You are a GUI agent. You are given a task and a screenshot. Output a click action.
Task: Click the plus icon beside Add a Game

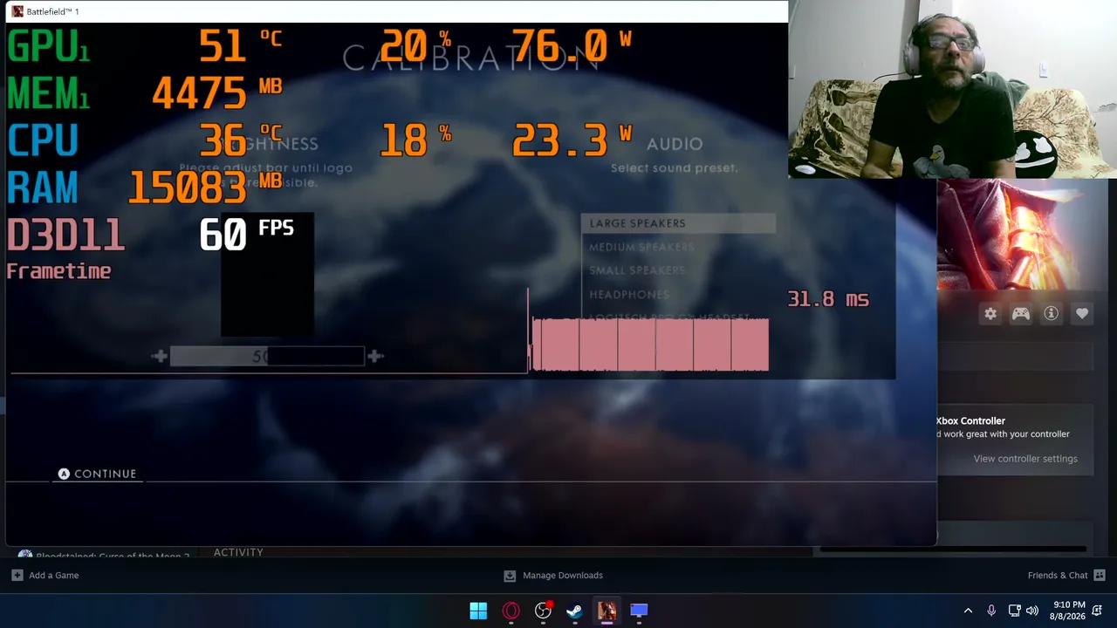pos(17,576)
